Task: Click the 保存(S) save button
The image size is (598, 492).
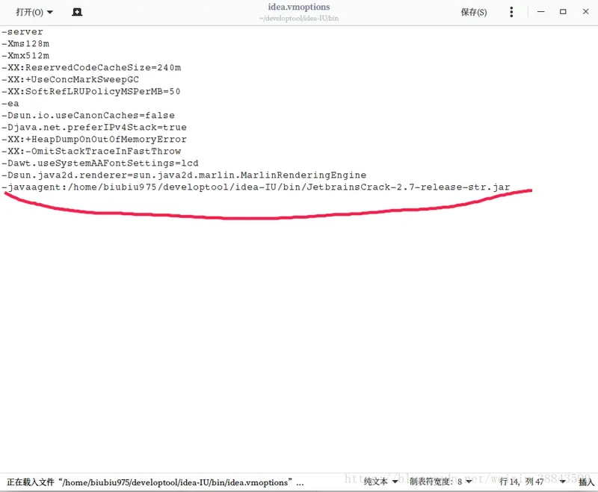Action: (473, 13)
